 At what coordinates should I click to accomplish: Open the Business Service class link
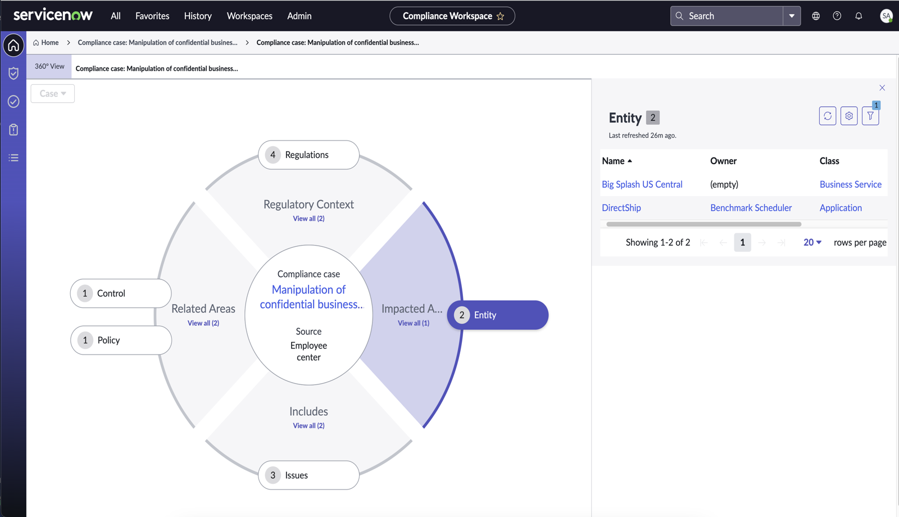(851, 184)
